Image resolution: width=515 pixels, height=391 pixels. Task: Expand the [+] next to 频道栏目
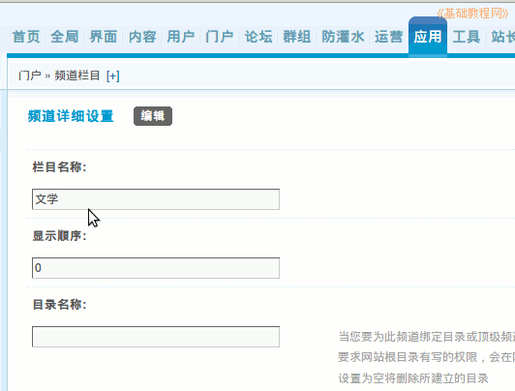113,76
